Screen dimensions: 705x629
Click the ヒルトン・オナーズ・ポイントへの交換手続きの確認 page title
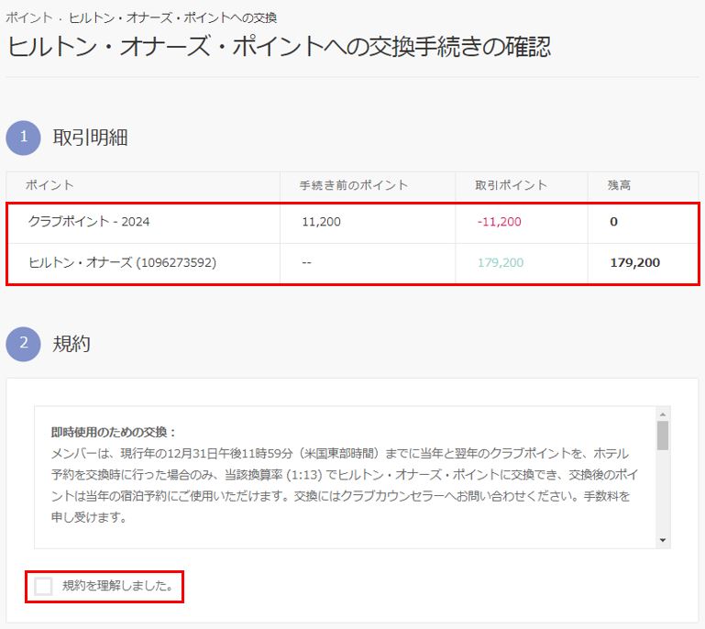[x=280, y=47]
